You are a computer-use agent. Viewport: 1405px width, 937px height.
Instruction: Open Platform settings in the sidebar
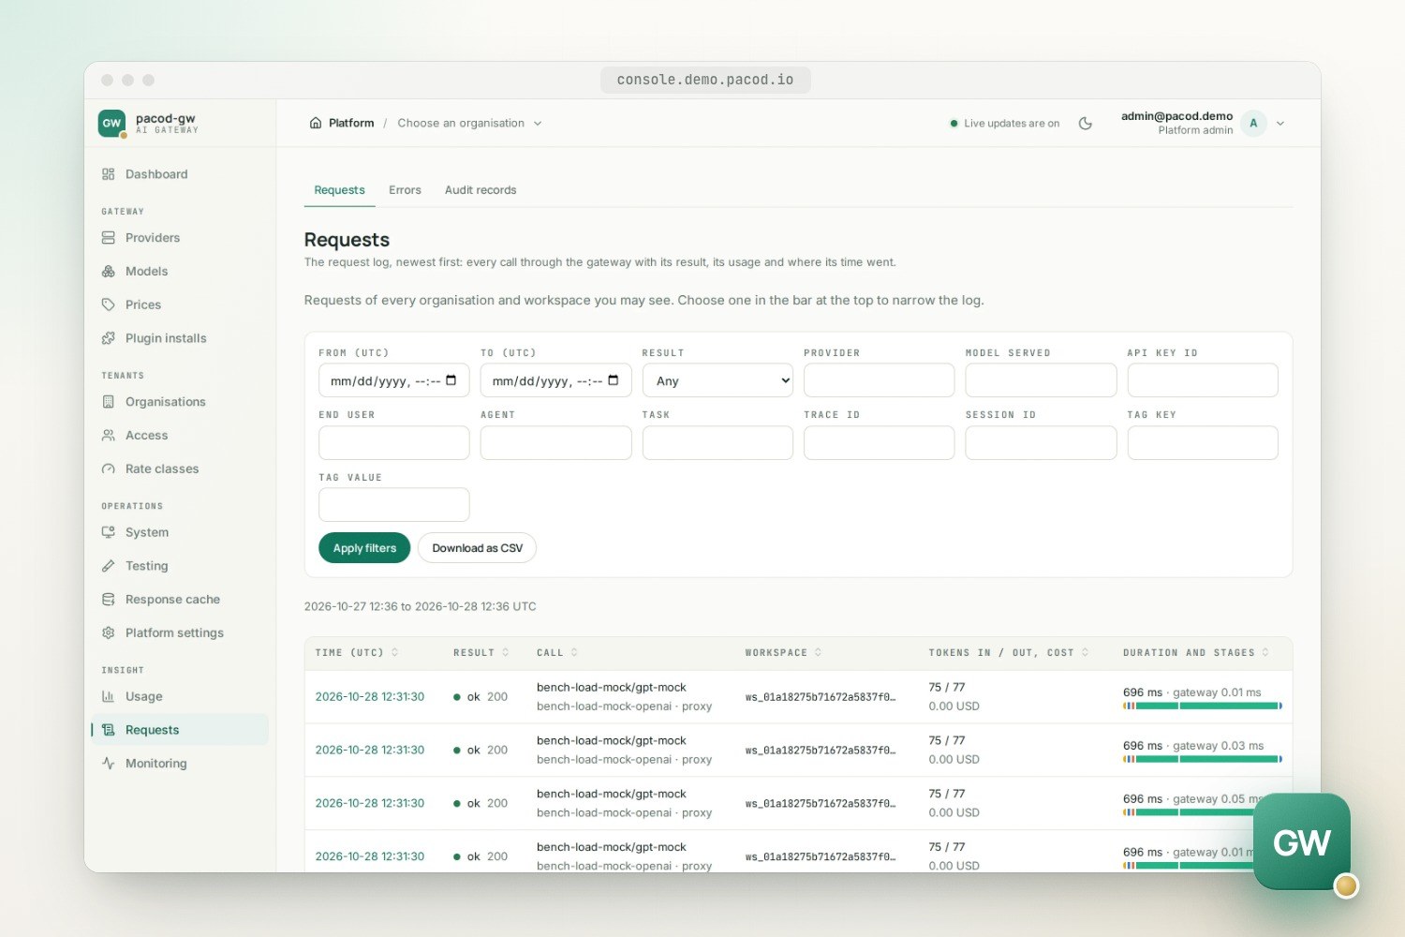(x=180, y=633)
